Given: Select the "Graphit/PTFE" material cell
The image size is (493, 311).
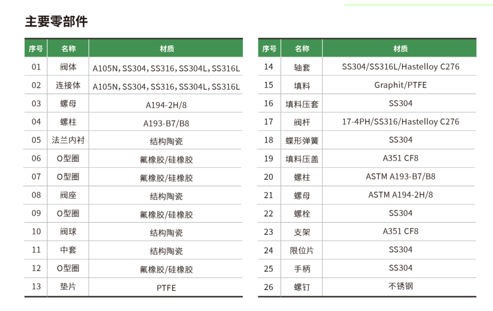Looking at the screenshot, I should coord(400,85).
